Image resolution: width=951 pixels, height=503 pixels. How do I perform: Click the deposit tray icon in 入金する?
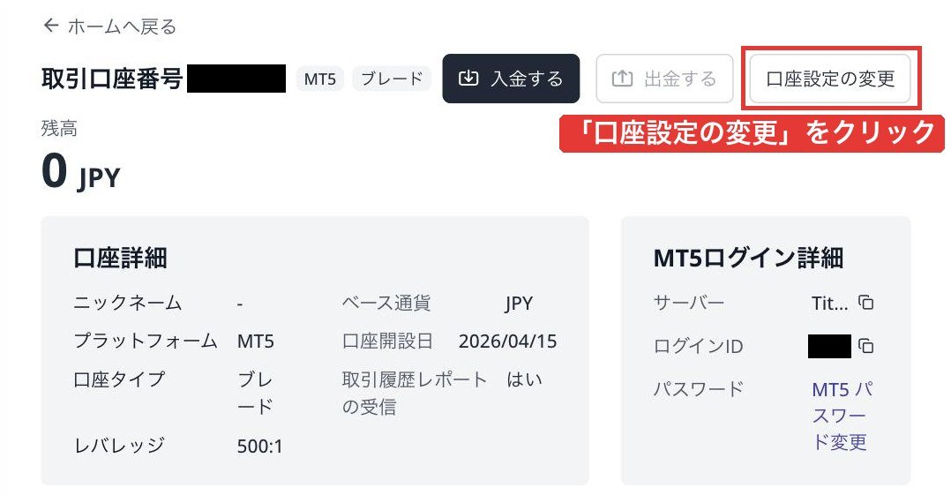[468, 79]
